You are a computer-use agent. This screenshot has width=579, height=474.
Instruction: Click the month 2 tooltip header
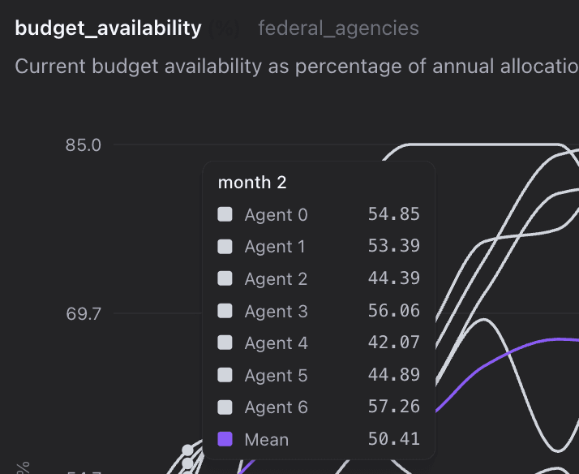pyautogui.click(x=252, y=183)
